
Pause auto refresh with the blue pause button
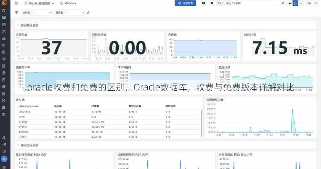coord(295,3)
